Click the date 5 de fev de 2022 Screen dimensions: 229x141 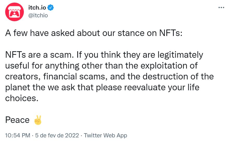pos(57,136)
